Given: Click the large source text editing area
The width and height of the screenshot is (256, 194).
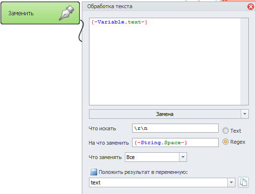Looking at the screenshot, I should pos(165,61).
